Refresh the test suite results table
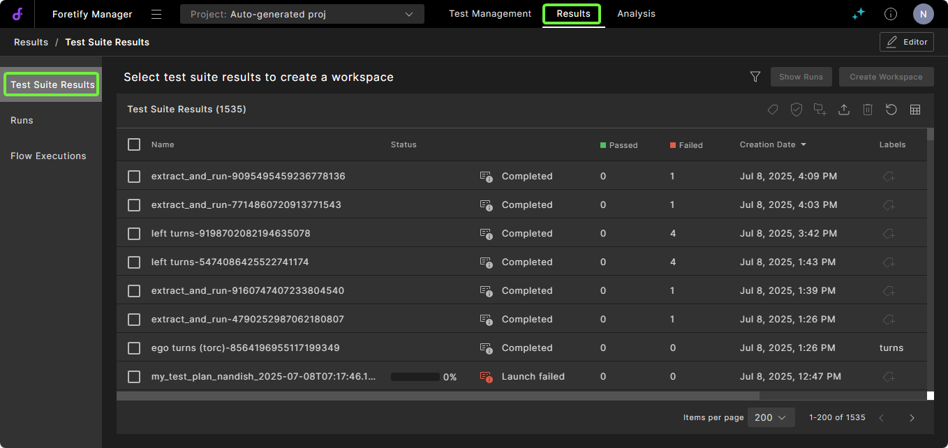Viewport: 948px width, 448px height. click(891, 110)
